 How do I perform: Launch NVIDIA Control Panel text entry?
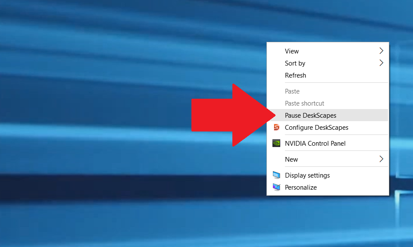click(315, 144)
